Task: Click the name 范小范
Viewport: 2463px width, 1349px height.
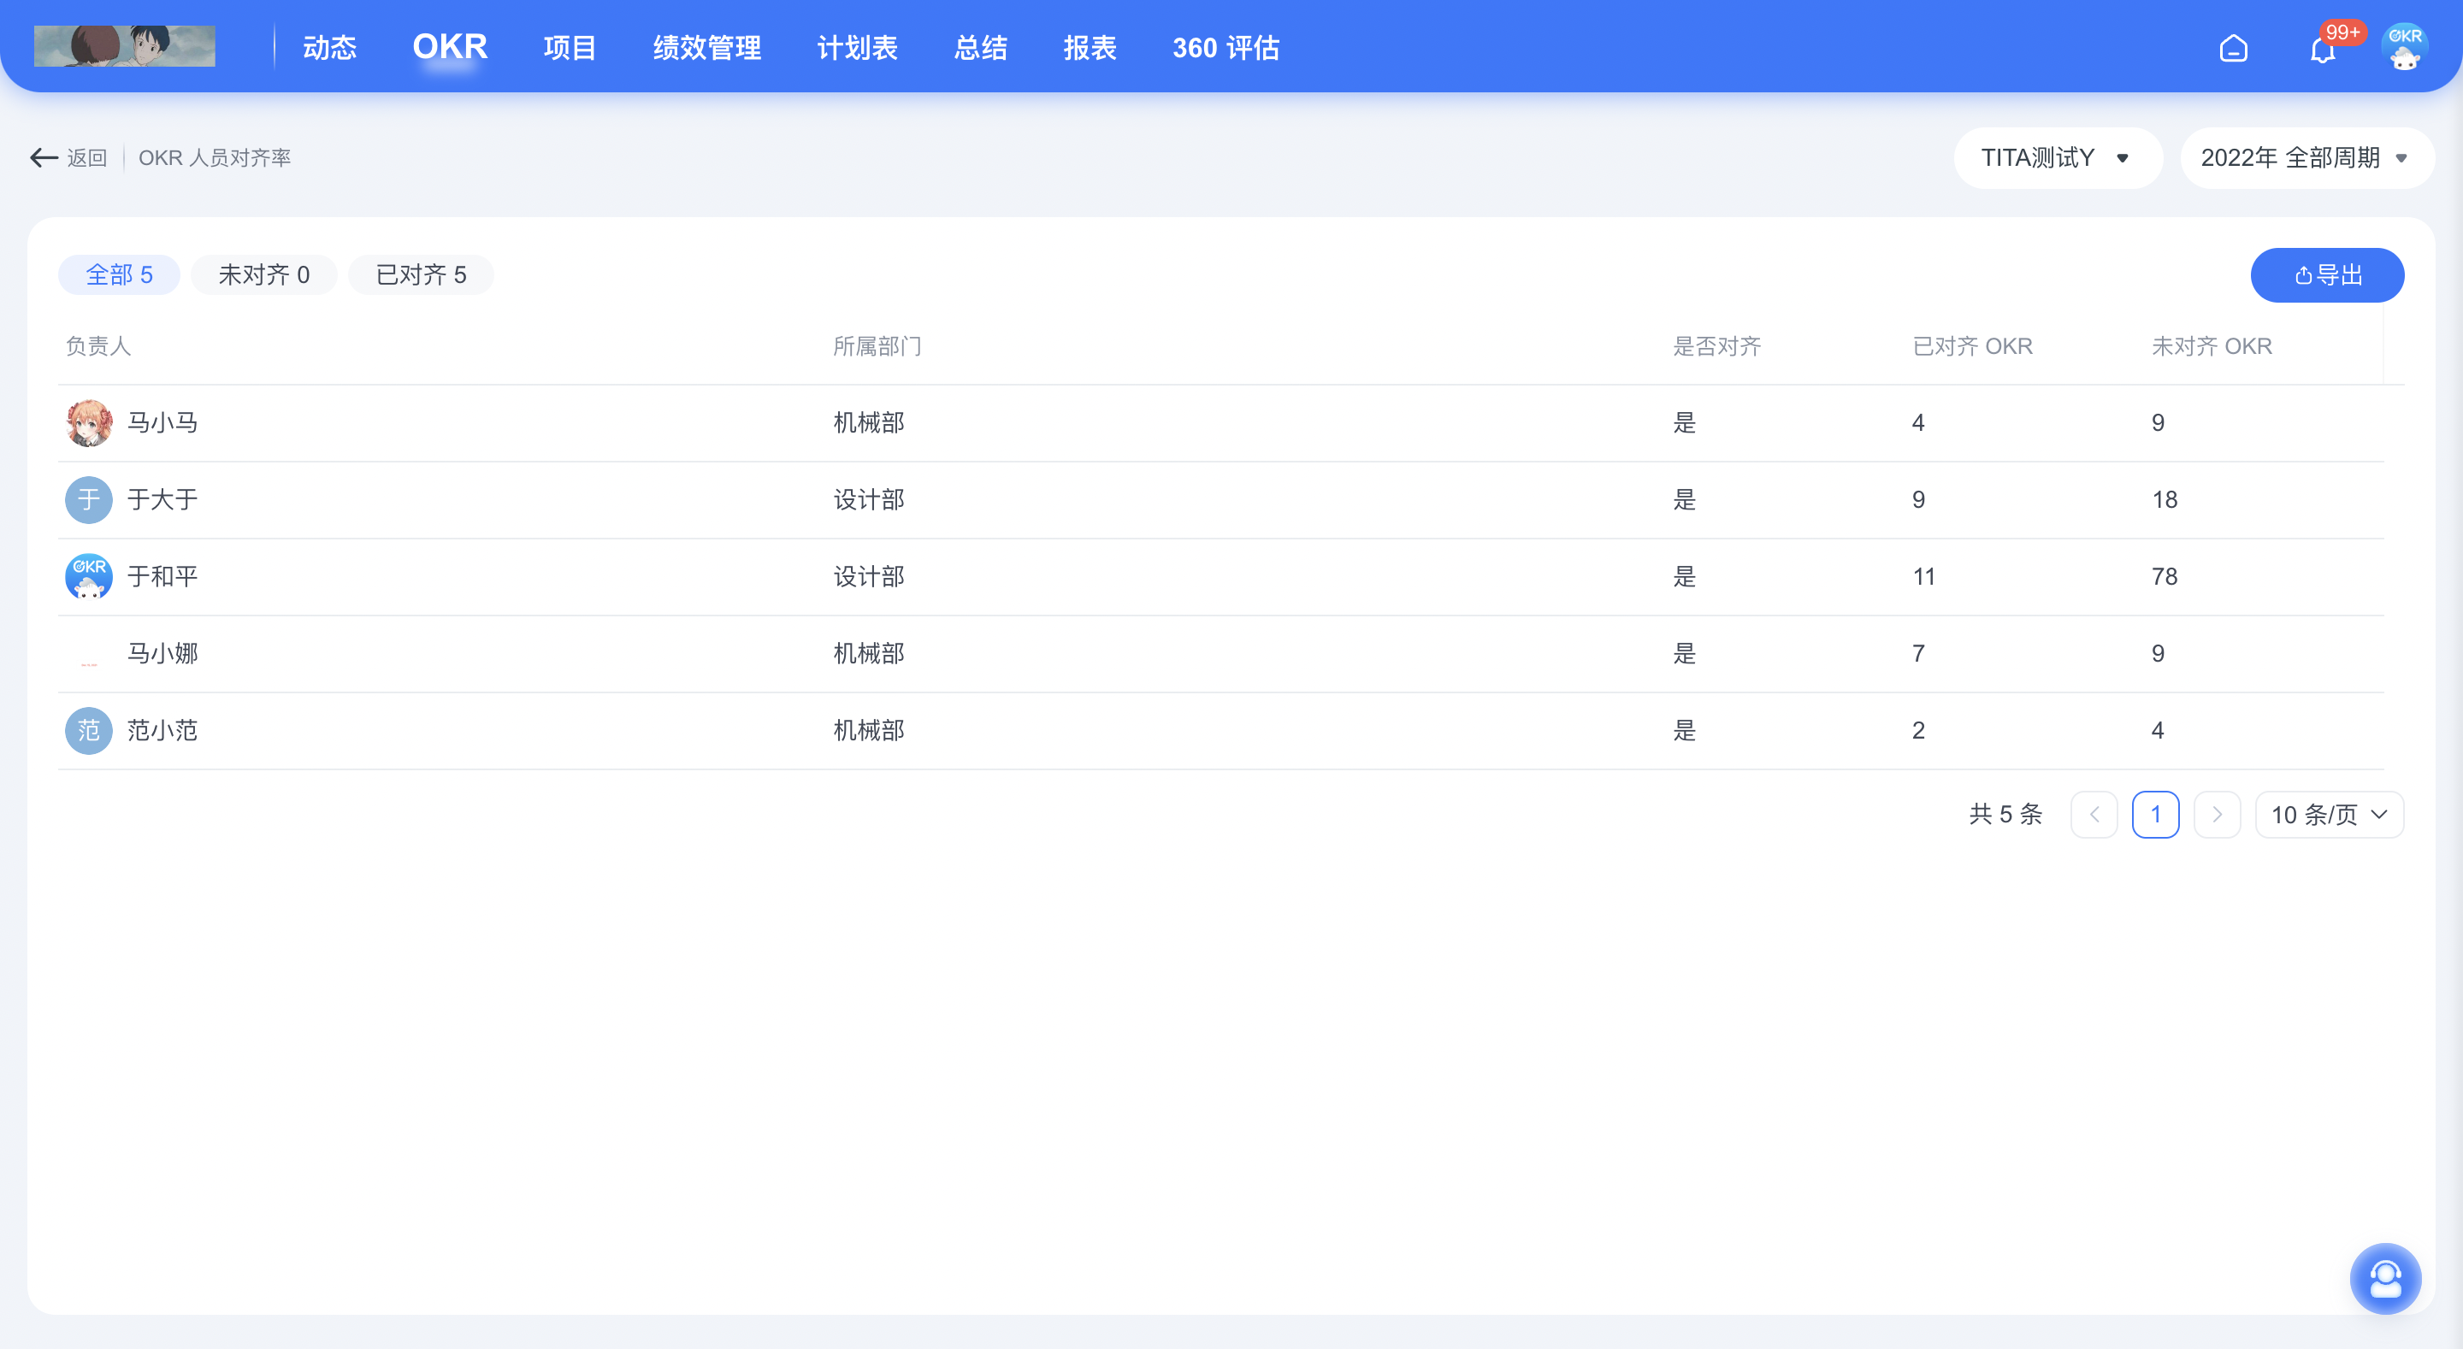Action: pyautogui.click(x=162, y=730)
